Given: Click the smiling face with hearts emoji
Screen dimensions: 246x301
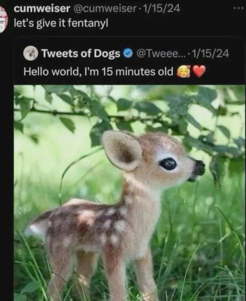Looking at the screenshot, I should coord(183,72).
